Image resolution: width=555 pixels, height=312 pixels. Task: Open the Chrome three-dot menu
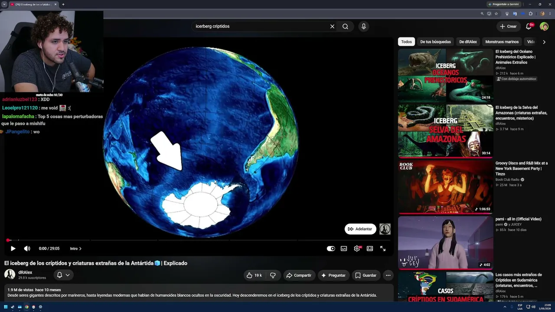pyautogui.click(x=550, y=13)
